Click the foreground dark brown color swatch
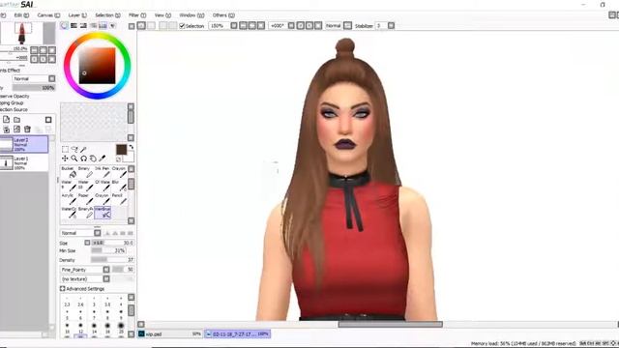 [x=121, y=150]
